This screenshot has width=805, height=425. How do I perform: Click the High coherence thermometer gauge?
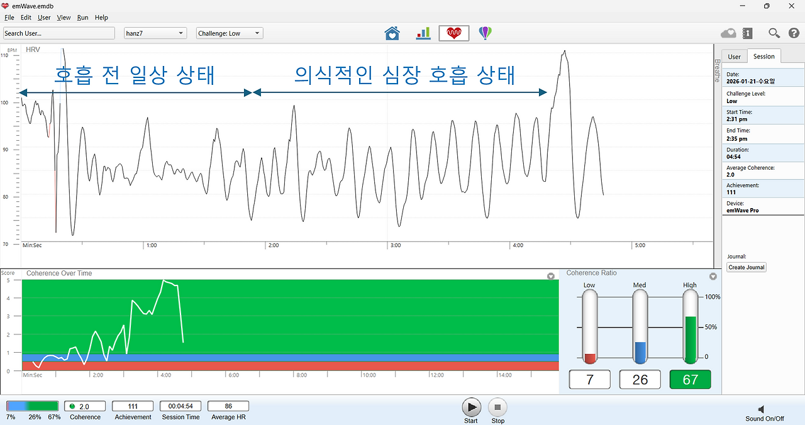[690, 327]
